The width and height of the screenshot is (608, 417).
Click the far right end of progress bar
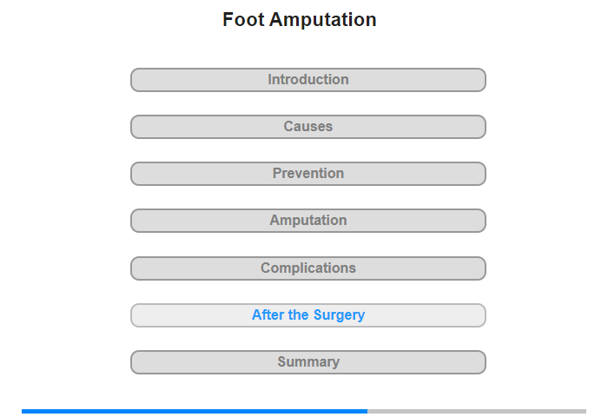click(x=584, y=411)
